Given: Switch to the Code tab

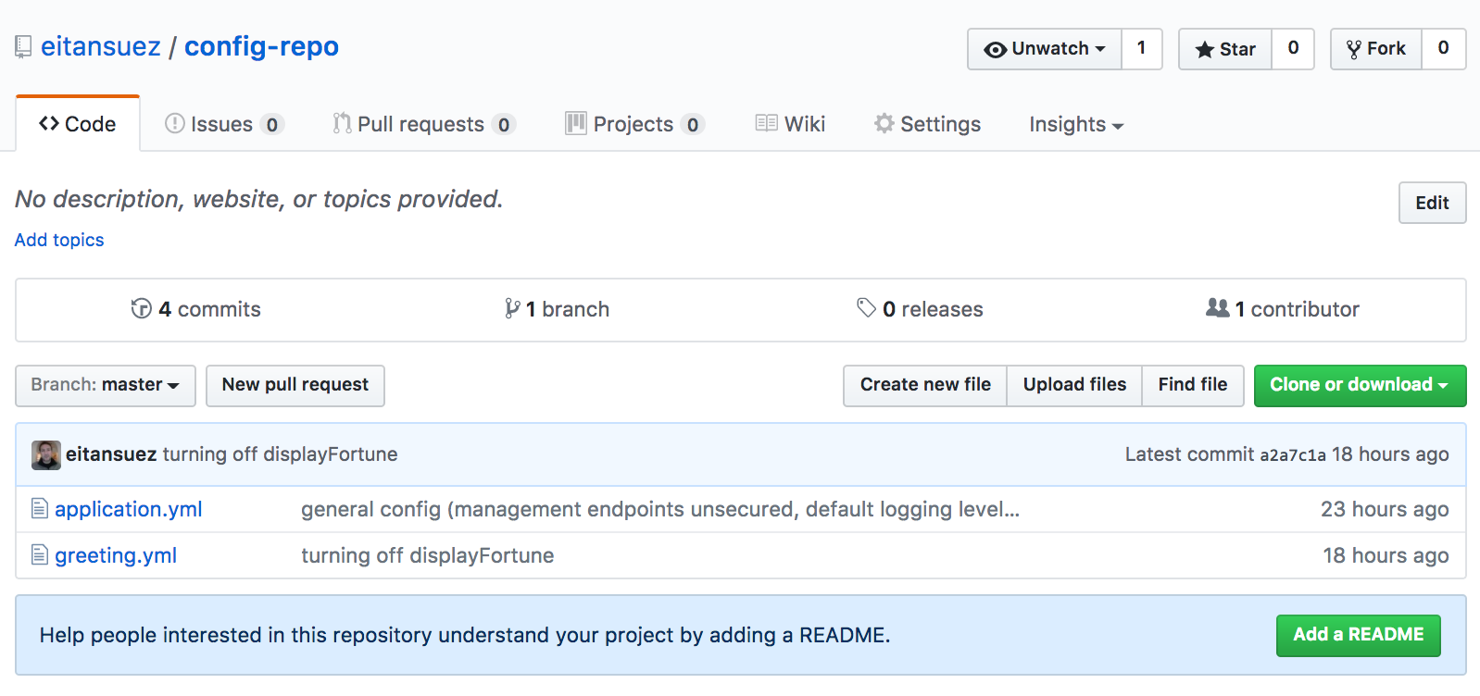Looking at the screenshot, I should click(78, 123).
